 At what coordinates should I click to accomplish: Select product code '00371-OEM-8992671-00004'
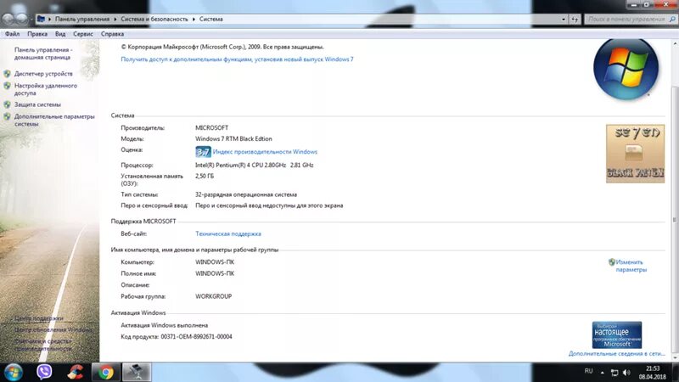click(196, 336)
